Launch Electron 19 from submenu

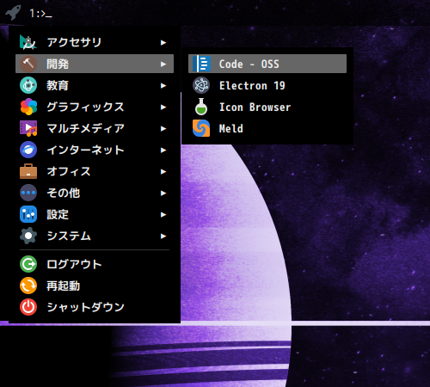click(267, 85)
